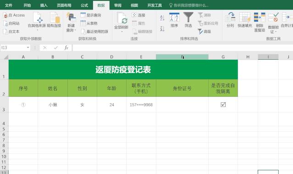Click 重新应用 reapply filter
Screen dimensions: 293x174
click(x=208, y=23)
